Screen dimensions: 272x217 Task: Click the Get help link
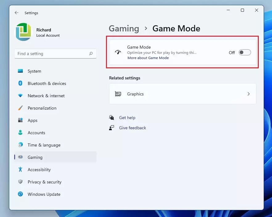(x=127, y=118)
